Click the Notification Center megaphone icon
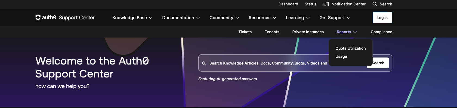Viewport: 457px width, 108px height. click(x=326, y=4)
